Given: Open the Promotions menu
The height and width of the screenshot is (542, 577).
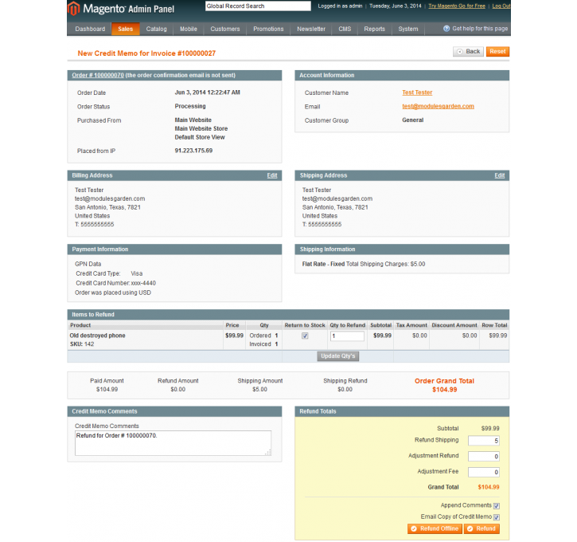Looking at the screenshot, I should click(x=268, y=29).
